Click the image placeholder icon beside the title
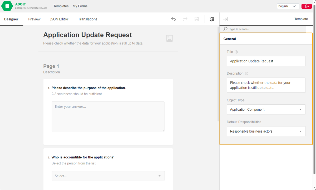 pyautogui.click(x=169, y=38)
